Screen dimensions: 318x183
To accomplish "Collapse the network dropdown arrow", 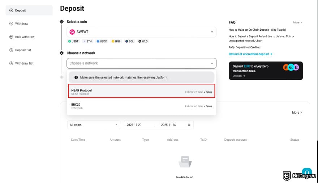I will coord(212,63).
